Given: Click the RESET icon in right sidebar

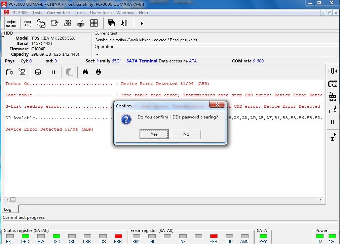Looking at the screenshot, I should click(x=333, y=96).
